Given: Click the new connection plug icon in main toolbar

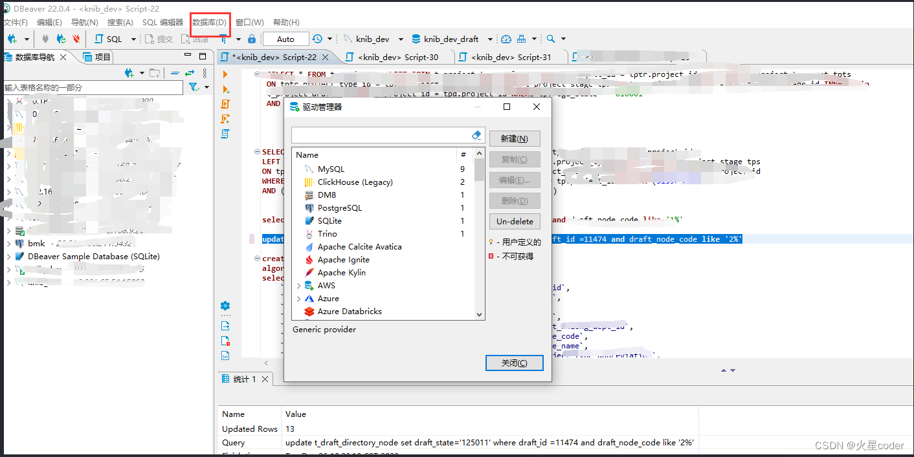Looking at the screenshot, I should pyautogui.click(x=11, y=39).
